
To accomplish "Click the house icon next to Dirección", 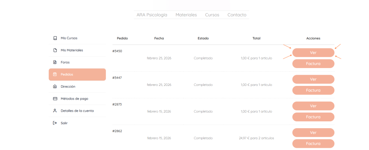I will click(x=55, y=87).
